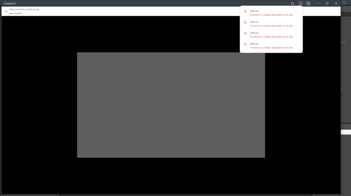Open the preview window's hamburger menu
Screen dimensions: 351x196
click(308, 4)
